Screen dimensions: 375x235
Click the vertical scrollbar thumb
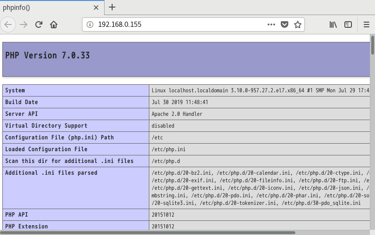tap(372, 45)
